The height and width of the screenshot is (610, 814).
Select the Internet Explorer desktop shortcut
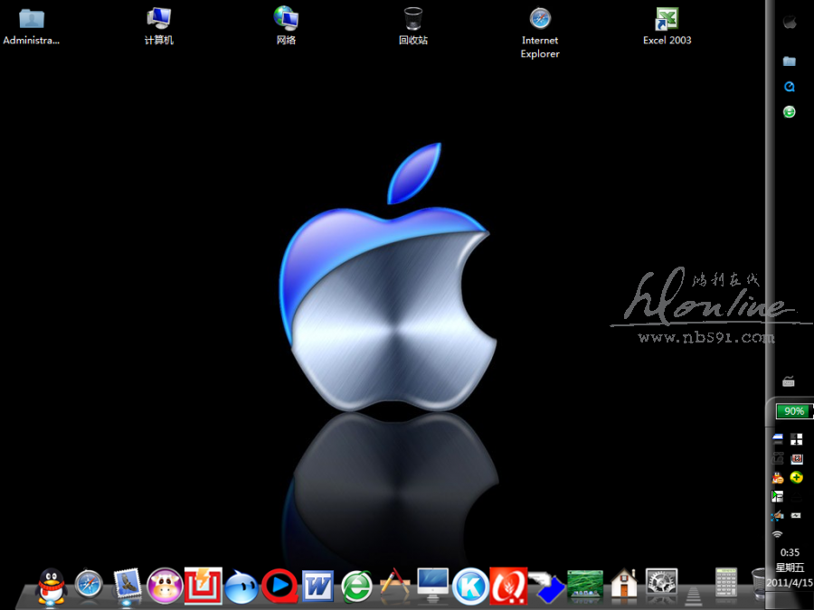[x=540, y=32]
